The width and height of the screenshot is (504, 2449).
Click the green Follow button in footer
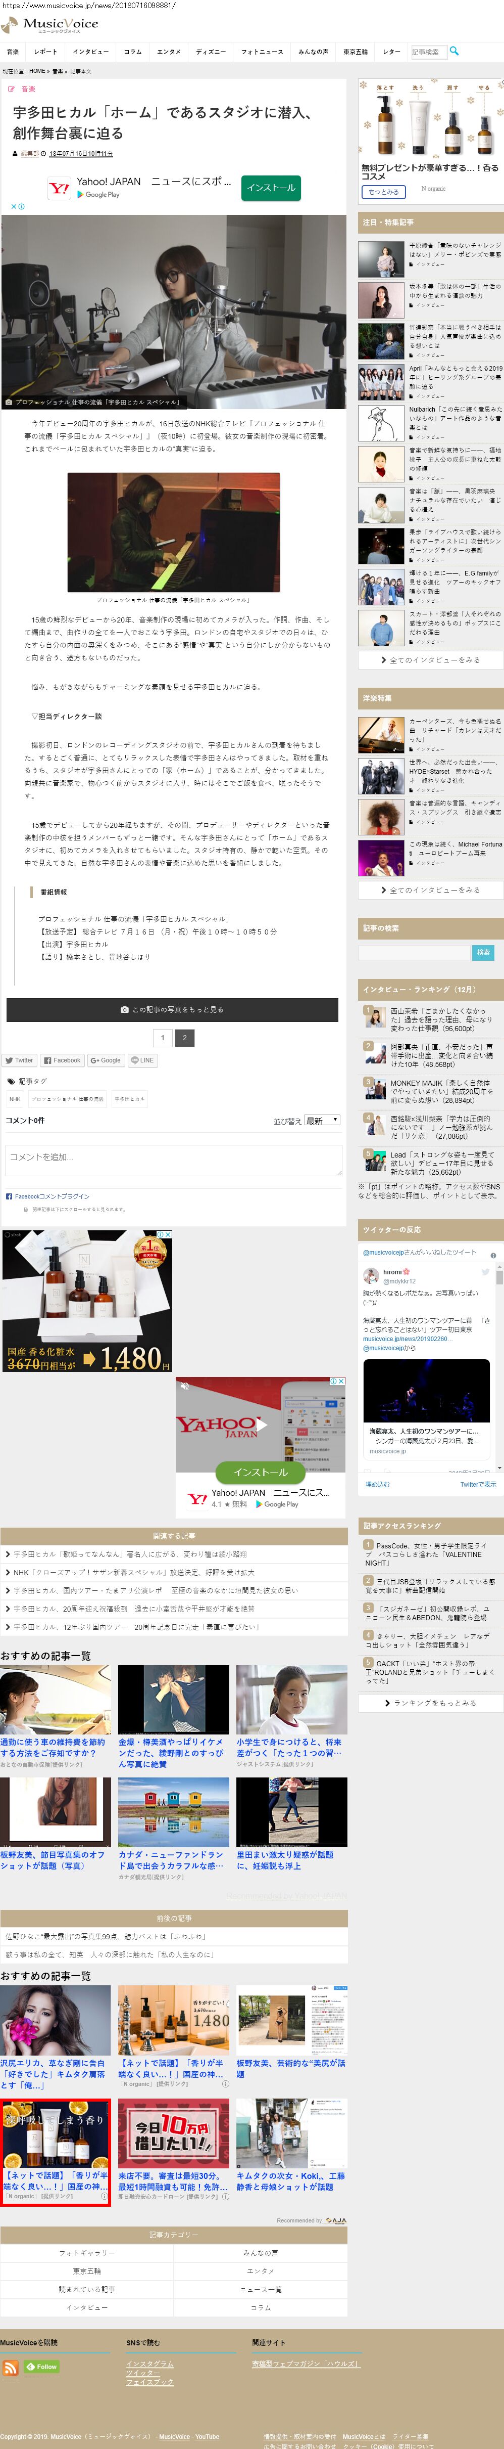(42, 2366)
